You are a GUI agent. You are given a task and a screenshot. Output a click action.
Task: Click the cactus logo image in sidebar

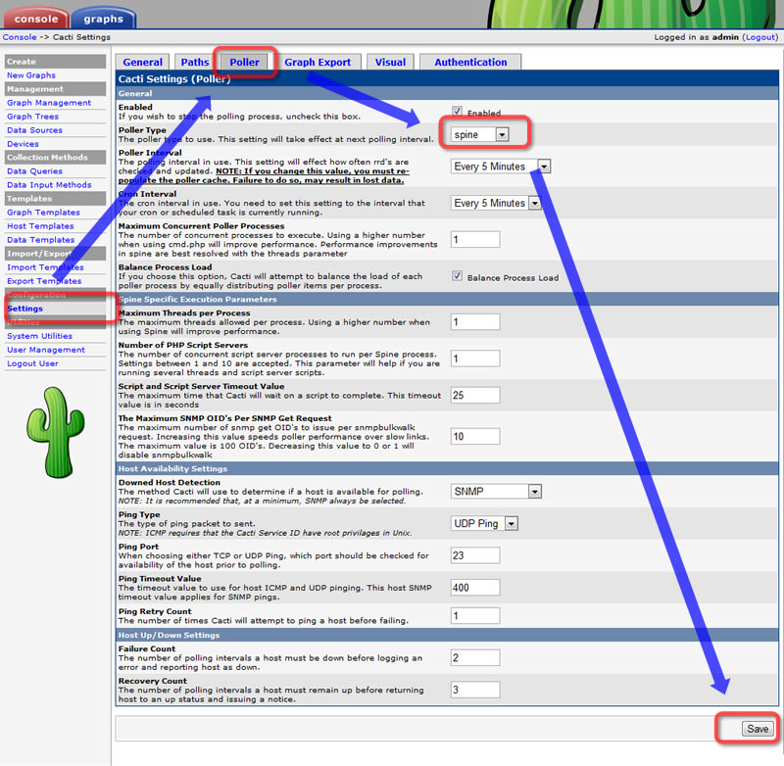pos(56,432)
